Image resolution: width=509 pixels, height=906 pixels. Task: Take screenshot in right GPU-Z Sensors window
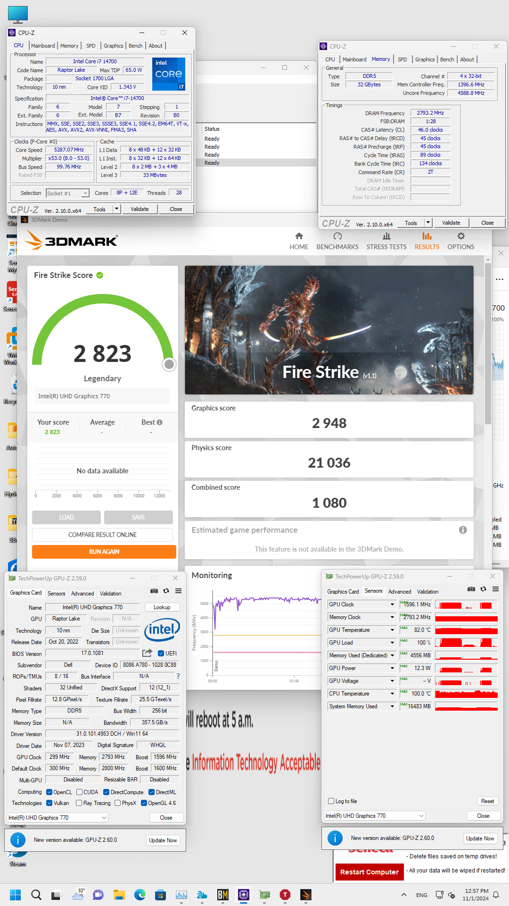[471, 589]
